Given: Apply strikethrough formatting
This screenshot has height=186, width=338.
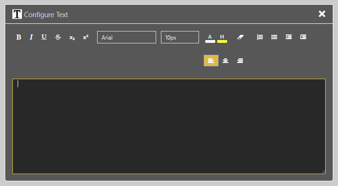Looking at the screenshot, I should (x=58, y=37).
